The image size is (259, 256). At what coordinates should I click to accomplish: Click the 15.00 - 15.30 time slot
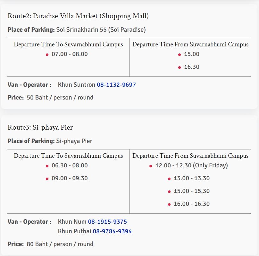coord(191,191)
